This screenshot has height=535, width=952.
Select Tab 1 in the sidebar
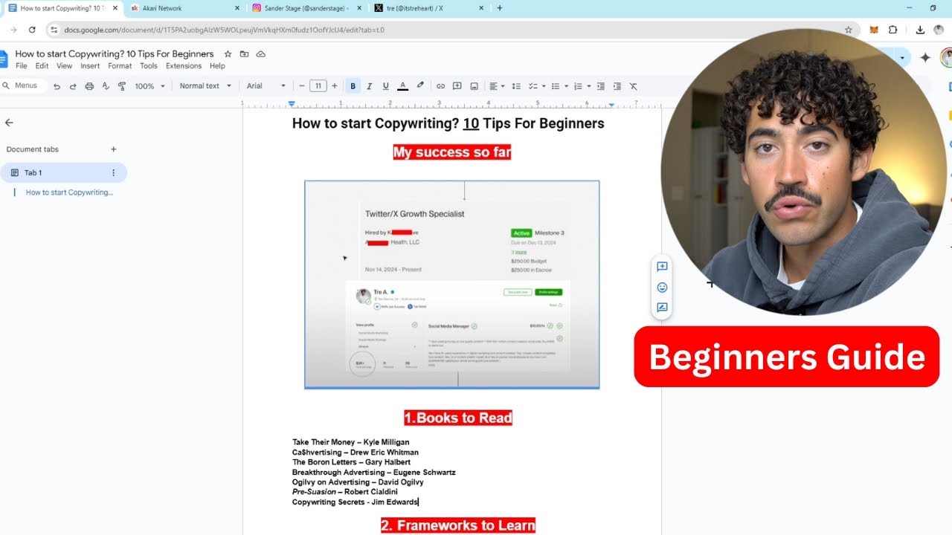point(63,173)
